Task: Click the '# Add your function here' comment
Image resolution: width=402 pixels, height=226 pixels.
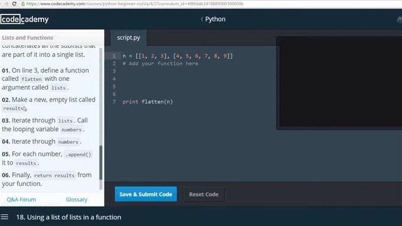Action: tap(160, 63)
